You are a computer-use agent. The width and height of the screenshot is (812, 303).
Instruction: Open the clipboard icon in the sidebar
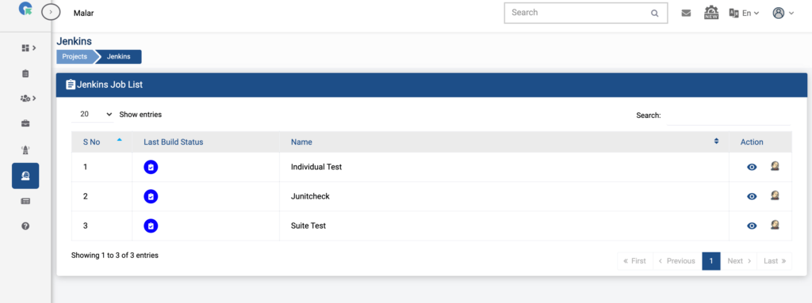point(25,74)
